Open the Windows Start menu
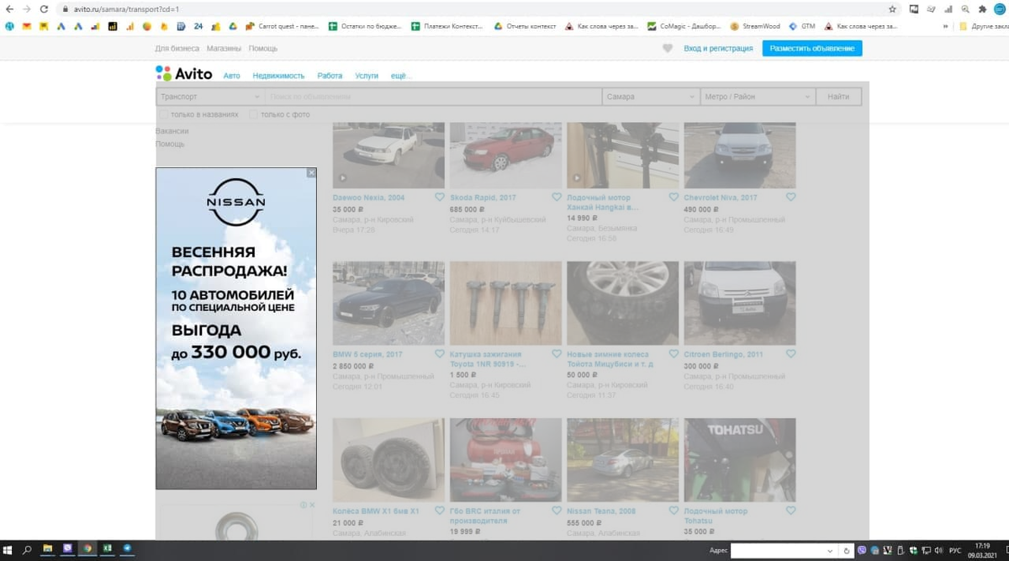The width and height of the screenshot is (1009, 561). tap(8, 550)
